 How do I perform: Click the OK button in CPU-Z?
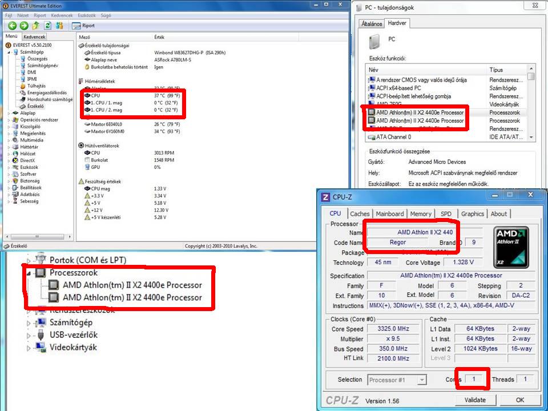(x=519, y=400)
